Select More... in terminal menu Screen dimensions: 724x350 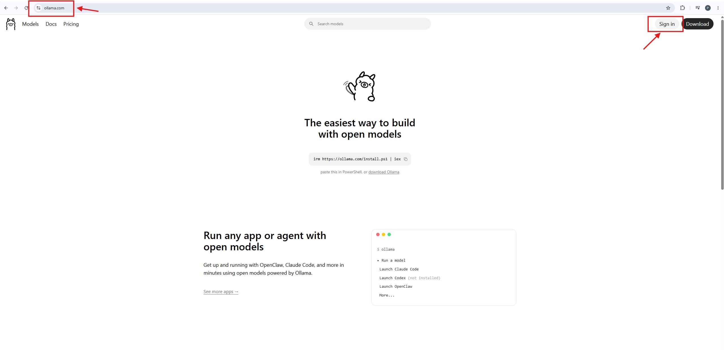387,295
